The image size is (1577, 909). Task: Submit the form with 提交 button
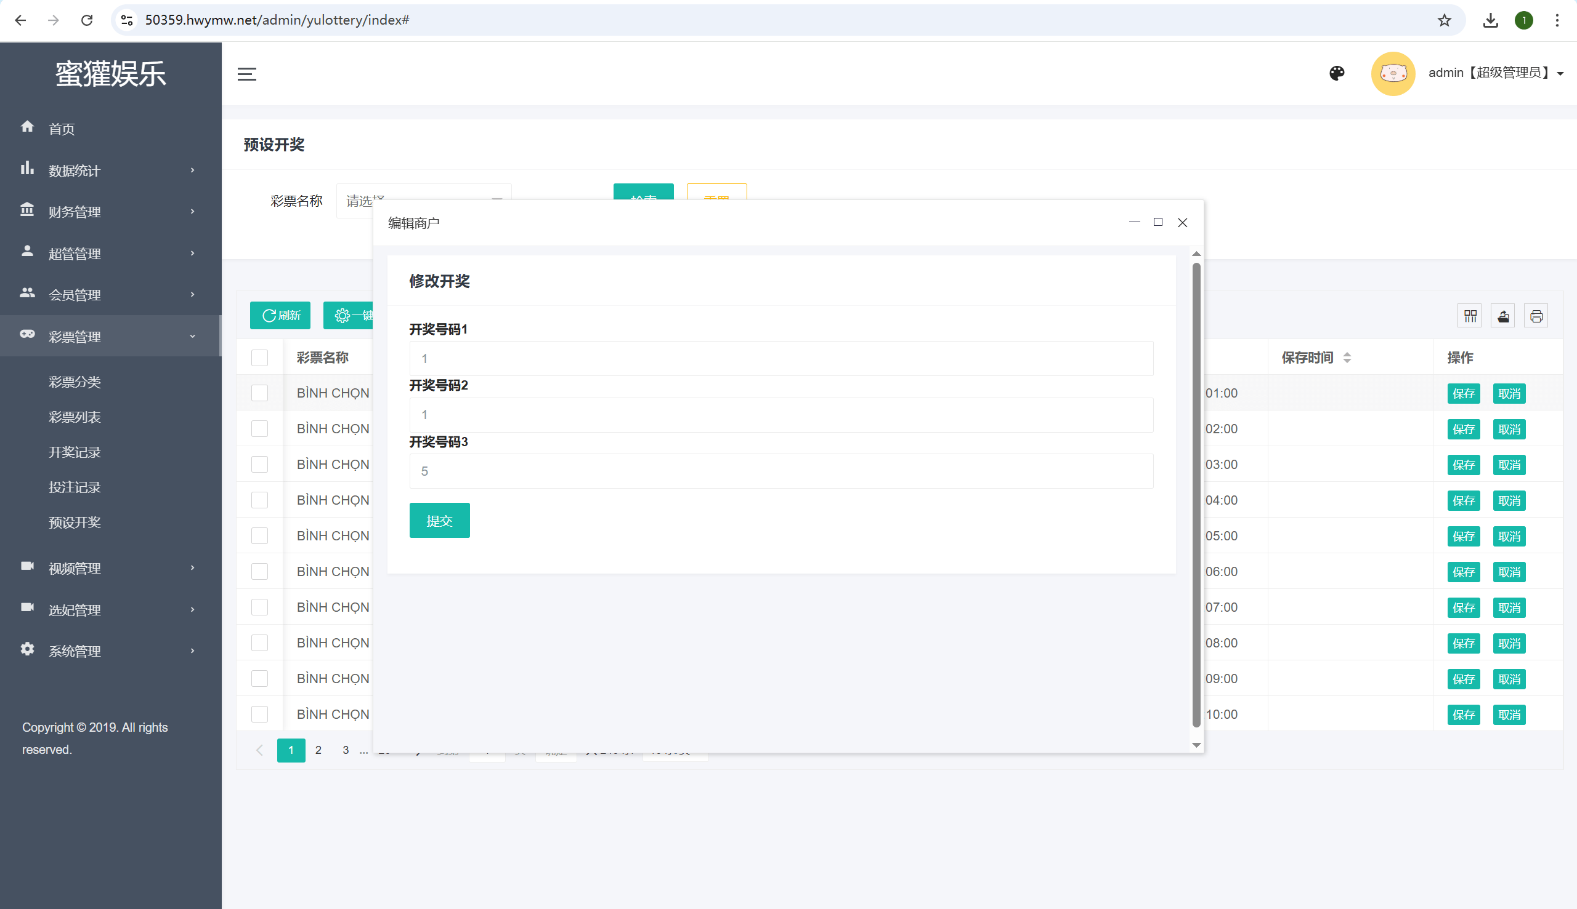[x=439, y=520]
